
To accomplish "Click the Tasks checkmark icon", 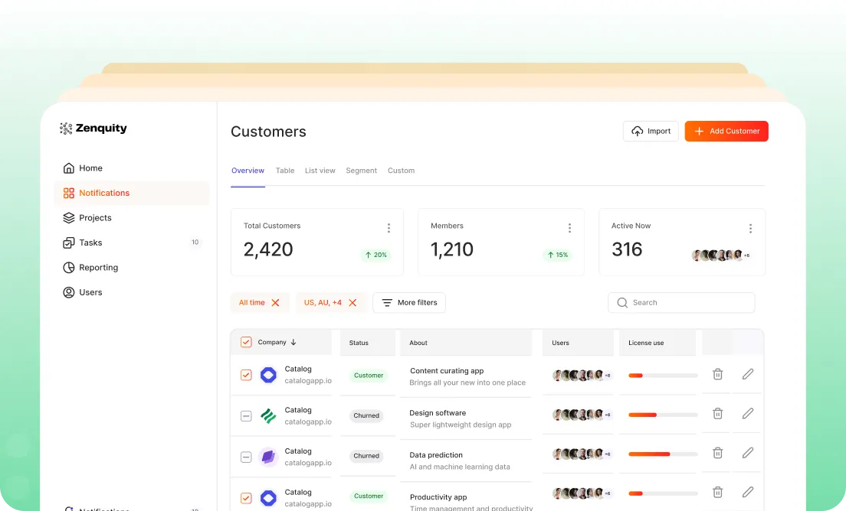I will [x=68, y=242].
